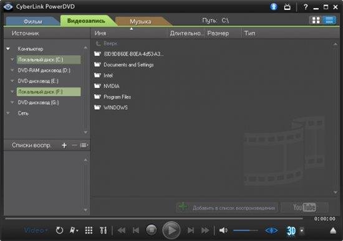Open Documents and Settings folder
Screen dimensions: 343x241
(128, 65)
